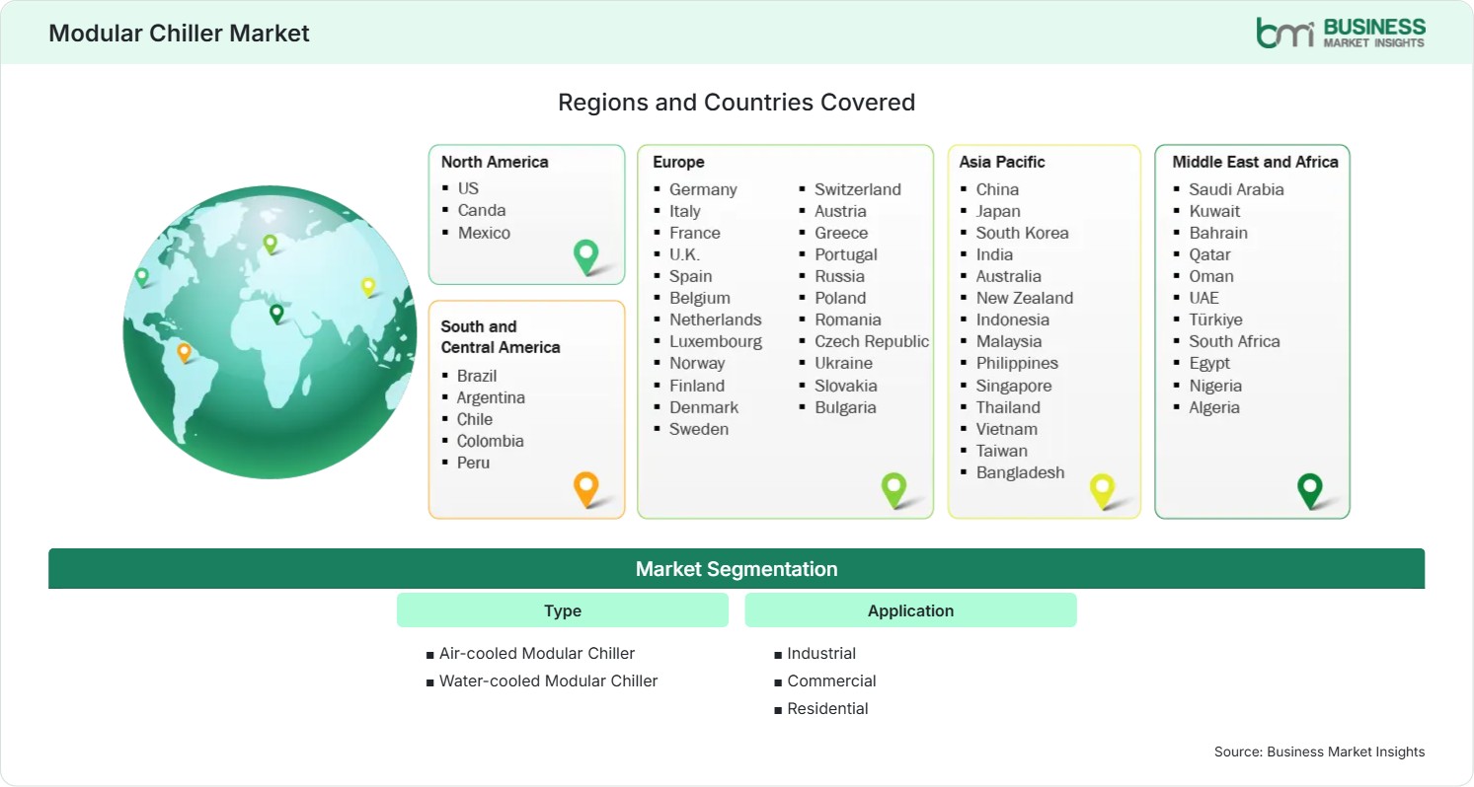Click India in the Asia Pacific list
The height and width of the screenshot is (787, 1474).
[x=994, y=254]
